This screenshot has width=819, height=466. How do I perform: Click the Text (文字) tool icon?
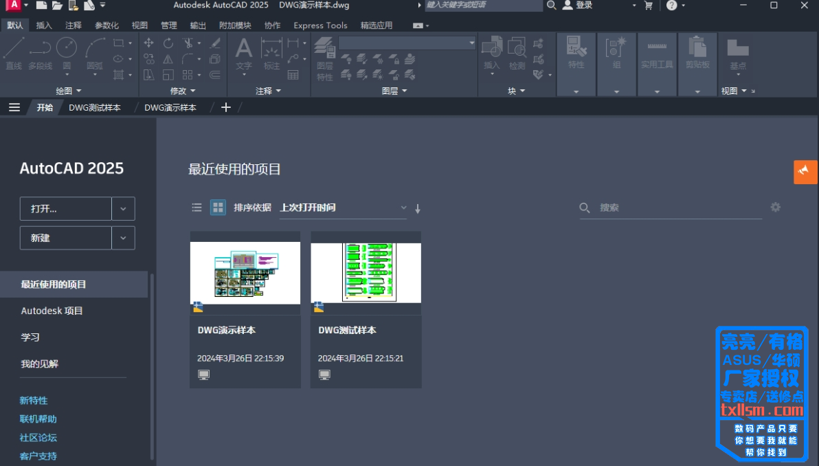coord(243,48)
